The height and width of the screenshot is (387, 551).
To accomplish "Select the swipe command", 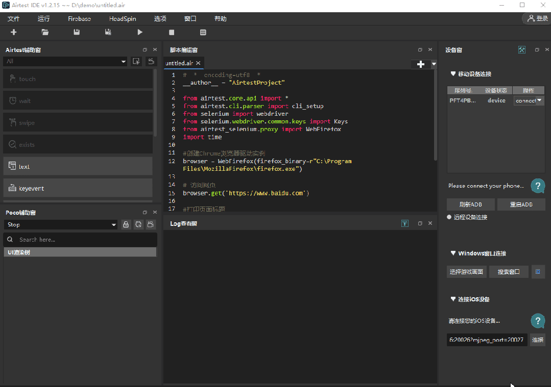I will 78,123.
